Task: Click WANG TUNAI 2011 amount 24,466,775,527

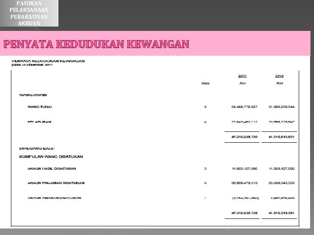Action: click(244, 107)
